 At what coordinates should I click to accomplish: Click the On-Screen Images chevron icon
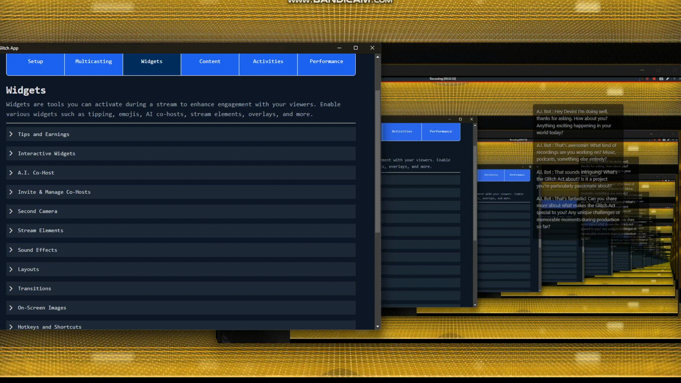(11, 307)
